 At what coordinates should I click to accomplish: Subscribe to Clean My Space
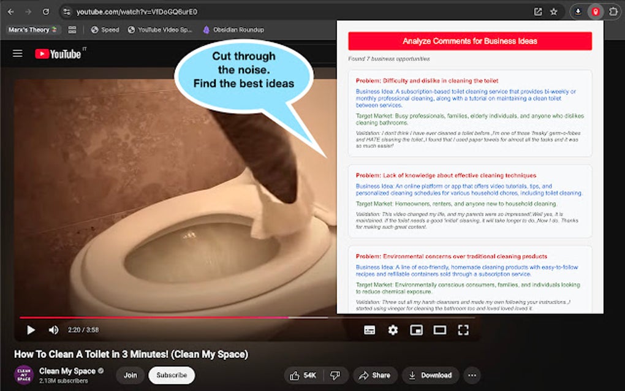pos(171,375)
